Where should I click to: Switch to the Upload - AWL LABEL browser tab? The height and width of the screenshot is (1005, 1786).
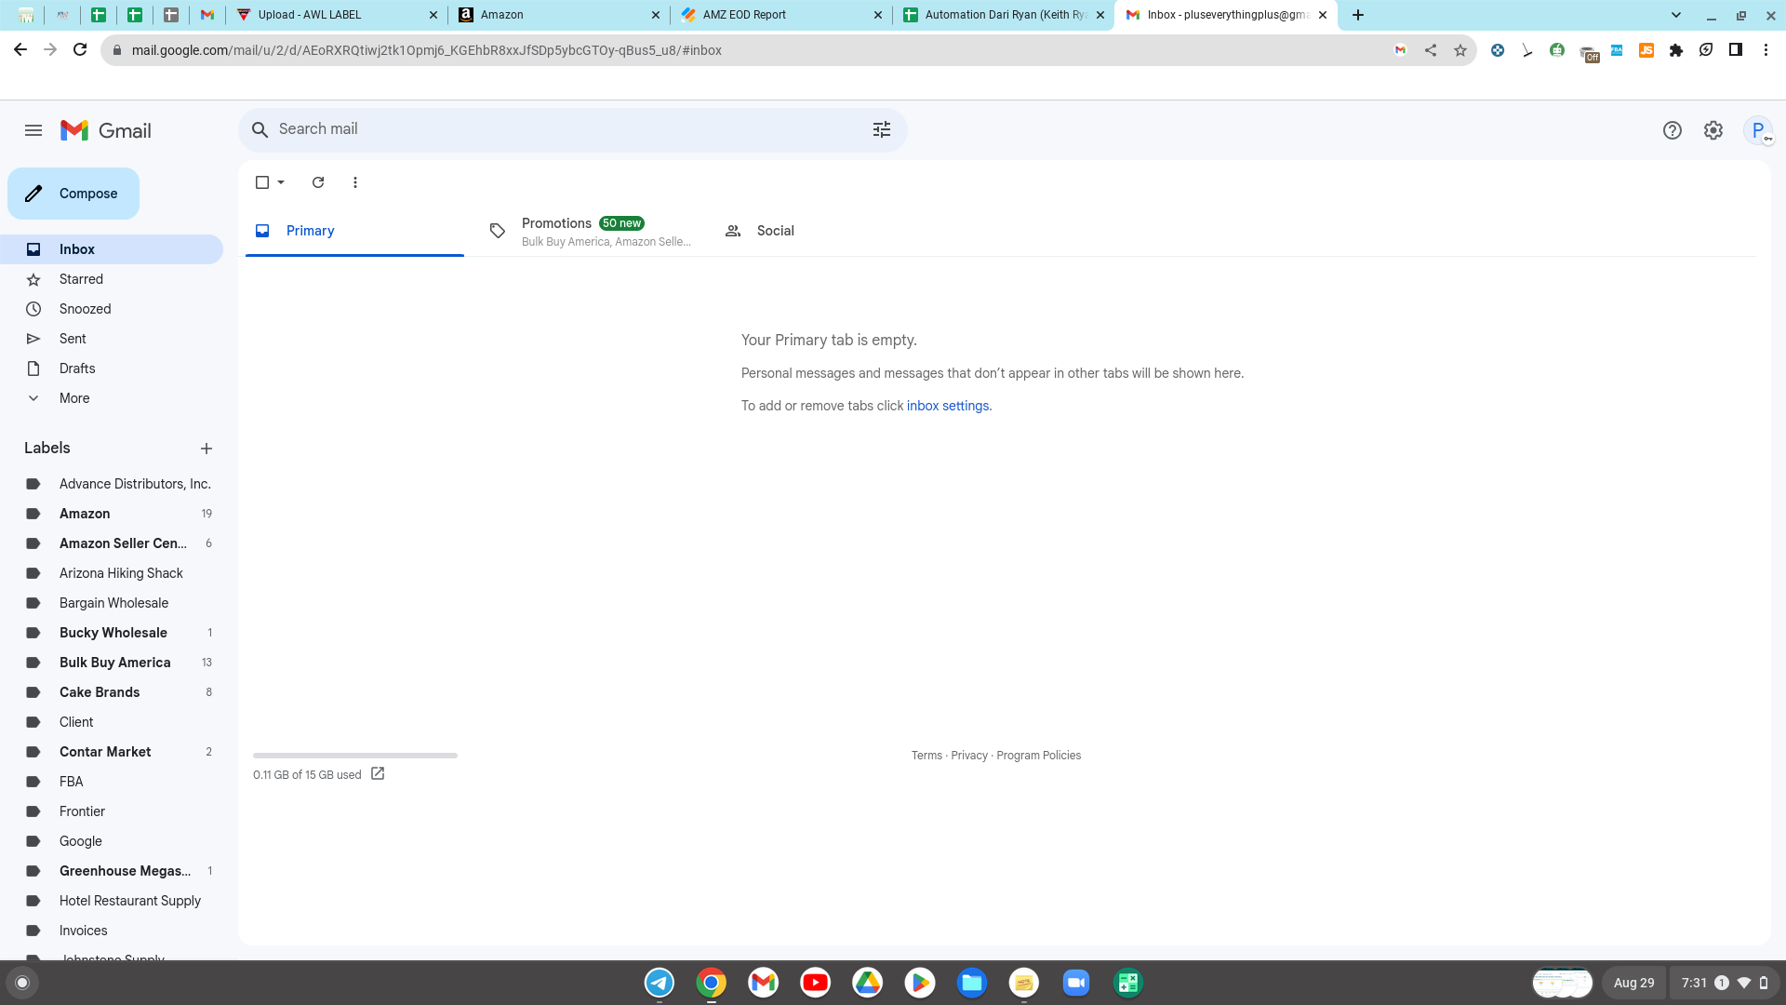(336, 15)
